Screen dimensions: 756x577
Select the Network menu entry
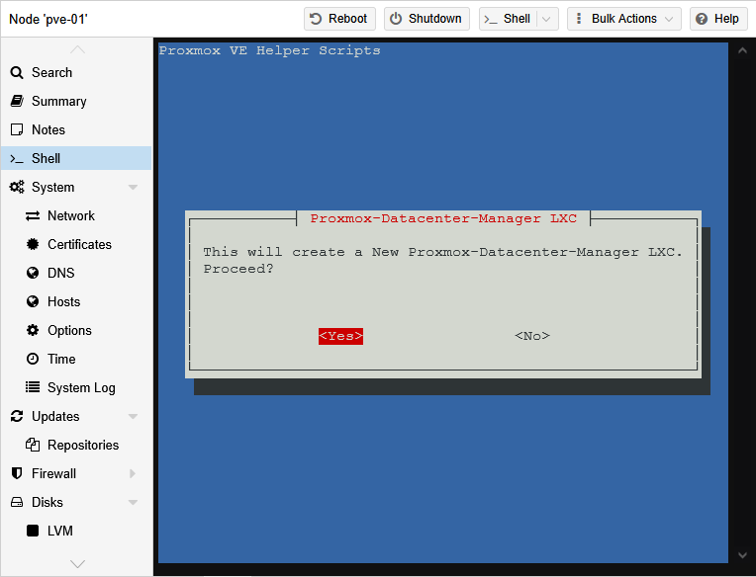click(x=76, y=216)
